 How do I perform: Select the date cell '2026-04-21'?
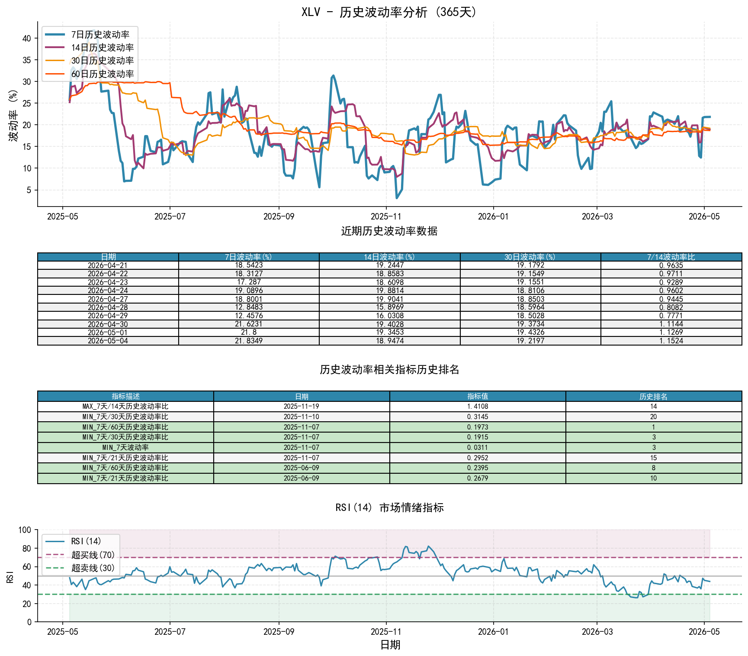[x=108, y=265]
